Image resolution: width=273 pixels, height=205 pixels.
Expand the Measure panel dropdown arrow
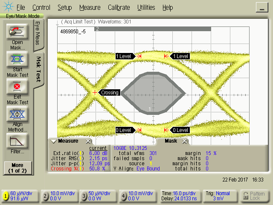pos(53,141)
